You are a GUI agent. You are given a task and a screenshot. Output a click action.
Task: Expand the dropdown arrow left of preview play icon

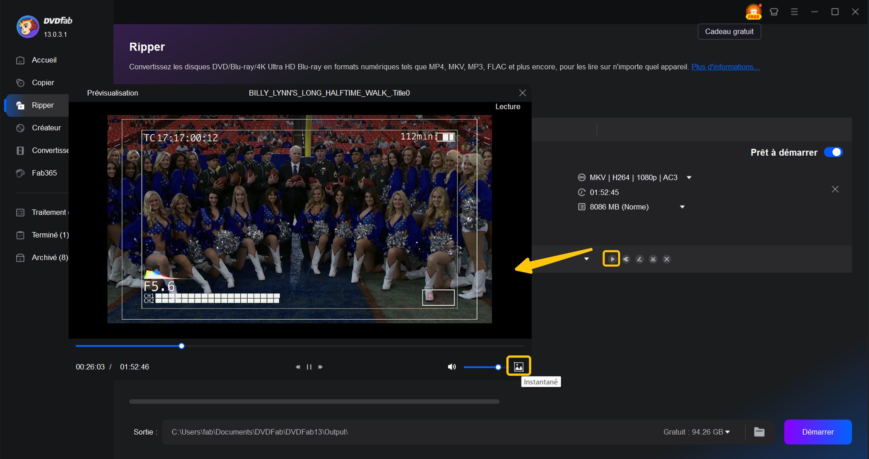click(x=586, y=259)
